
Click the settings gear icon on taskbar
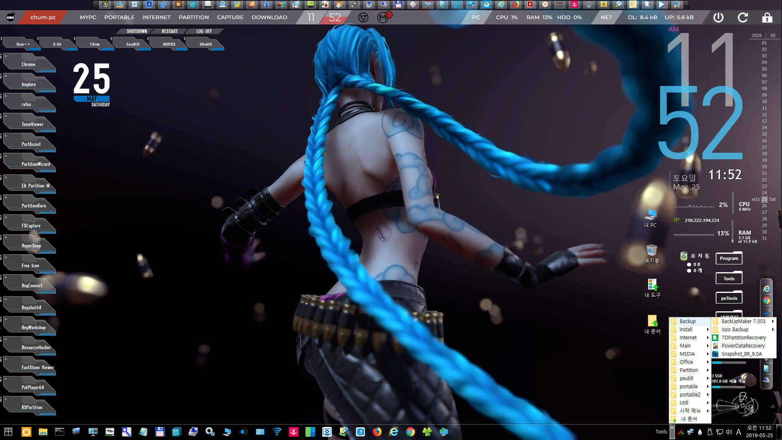coord(210,432)
